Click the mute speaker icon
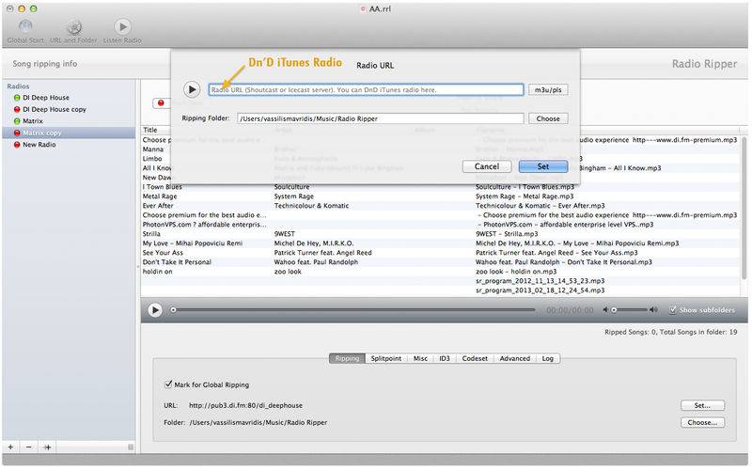This screenshot has height=470, width=752. point(605,310)
